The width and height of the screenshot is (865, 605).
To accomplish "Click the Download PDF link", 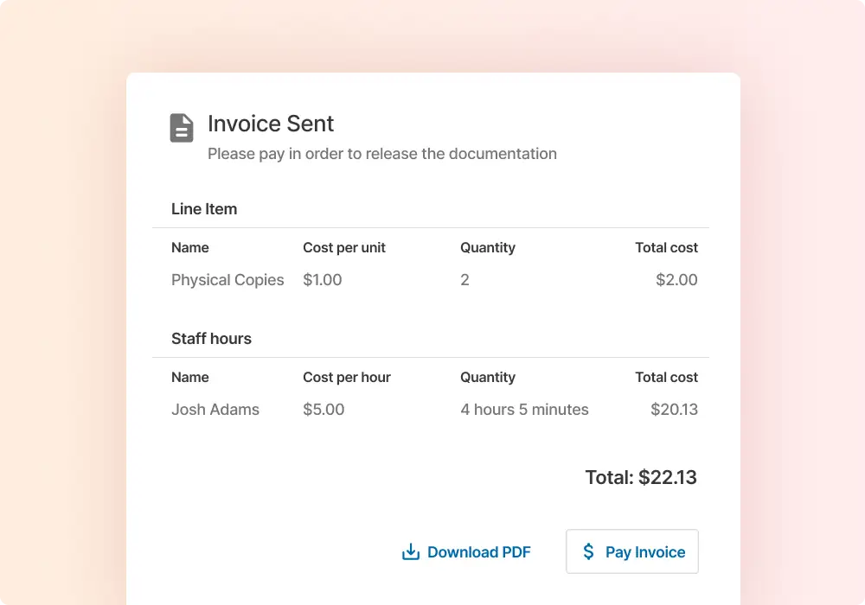I will click(x=478, y=552).
